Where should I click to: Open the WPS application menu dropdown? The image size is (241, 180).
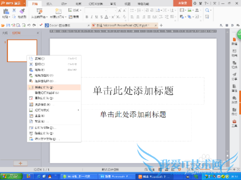pyautogui.click(x=25, y=3)
